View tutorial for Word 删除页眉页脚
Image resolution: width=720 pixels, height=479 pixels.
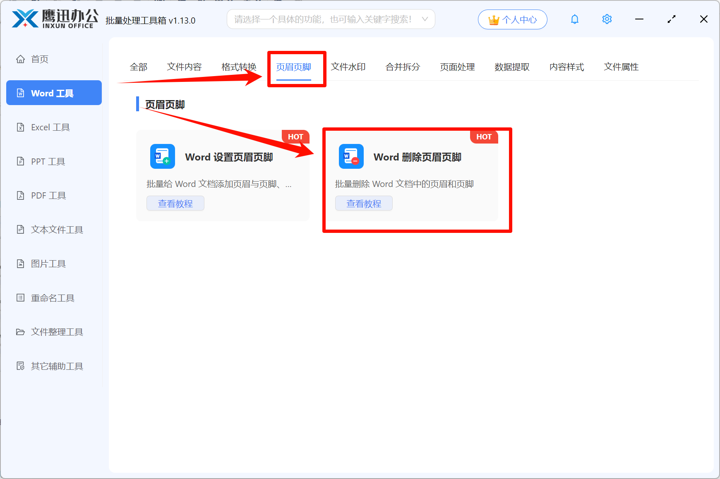(x=363, y=204)
